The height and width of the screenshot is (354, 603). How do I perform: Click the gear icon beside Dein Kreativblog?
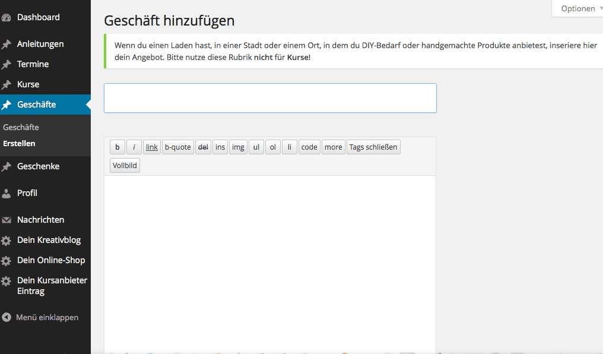click(7, 241)
